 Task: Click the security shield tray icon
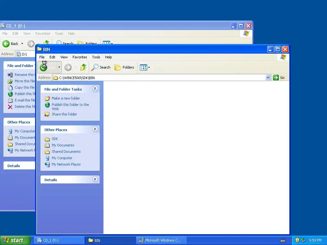(x=297, y=240)
